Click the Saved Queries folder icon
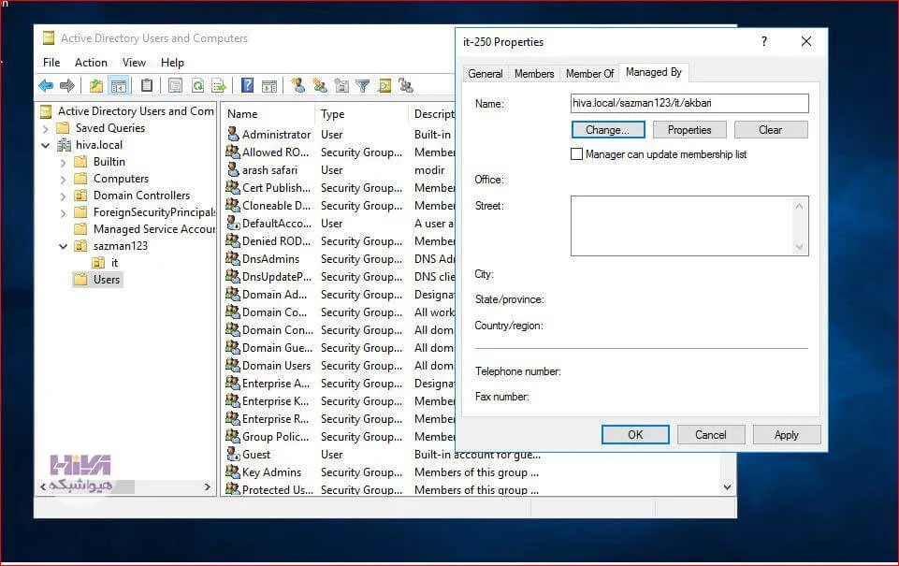This screenshot has width=899, height=566. click(63, 128)
